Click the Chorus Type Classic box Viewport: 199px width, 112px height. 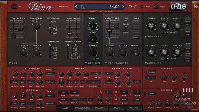pyautogui.click(x=150, y=78)
